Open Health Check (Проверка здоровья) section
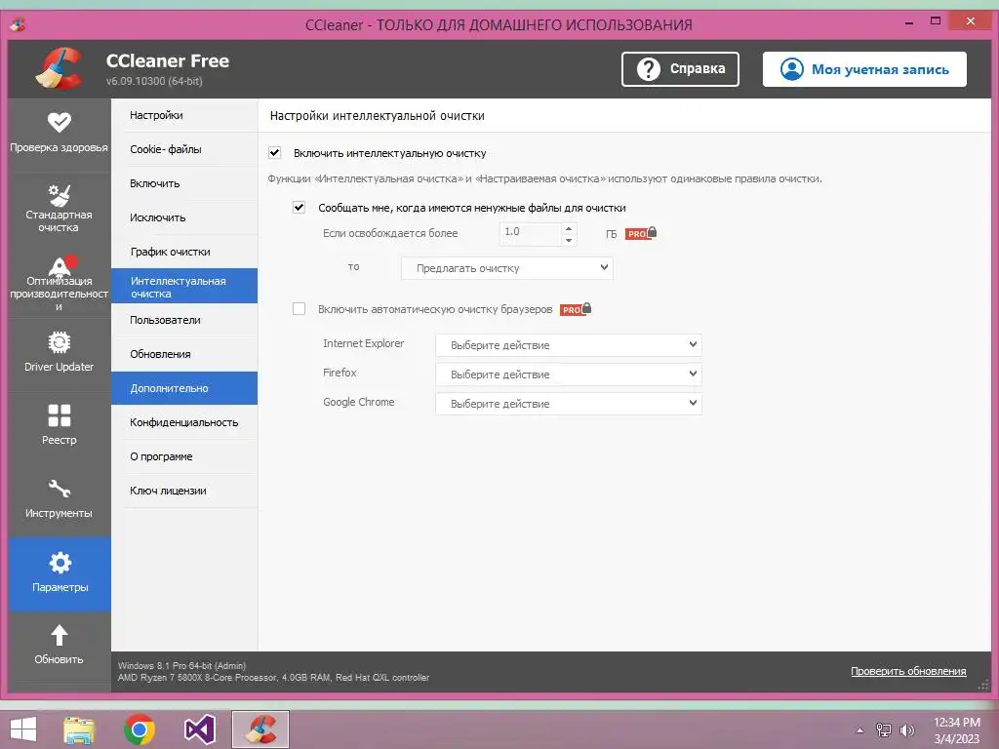The image size is (999, 749). click(60, 134)
